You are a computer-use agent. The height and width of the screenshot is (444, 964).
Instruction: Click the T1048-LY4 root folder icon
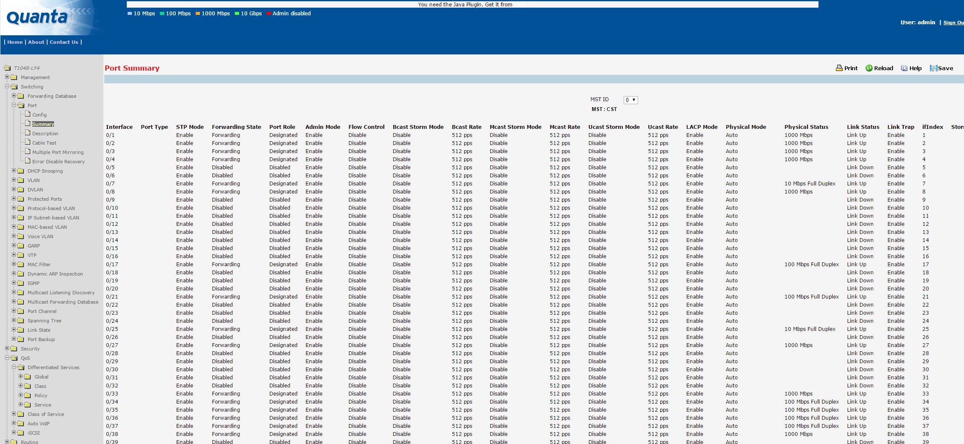pyautogui.click(x=7, y=68)
